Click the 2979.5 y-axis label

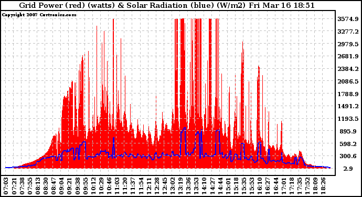pyautogui.click(x=348, y=44)
